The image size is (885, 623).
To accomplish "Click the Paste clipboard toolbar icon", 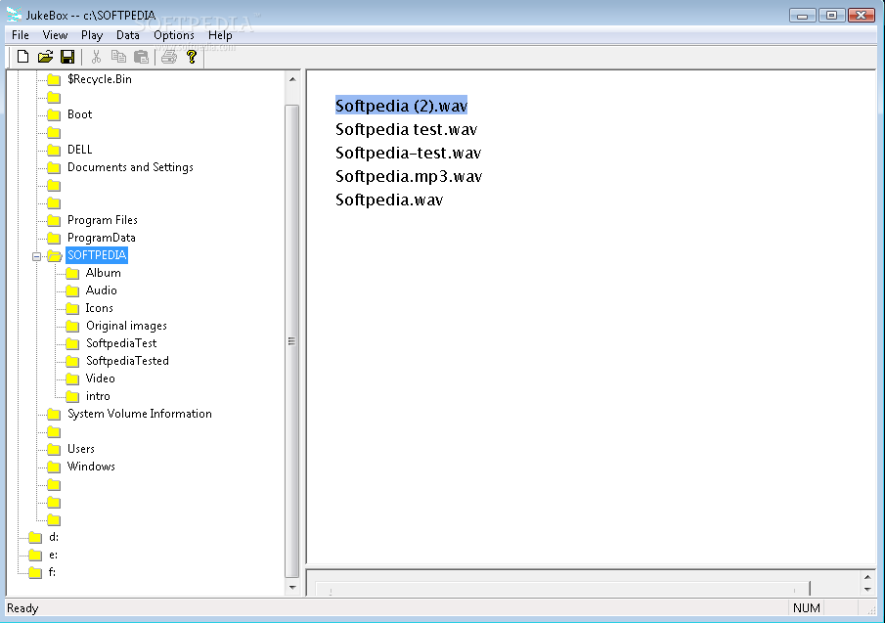I will [141, 57].
